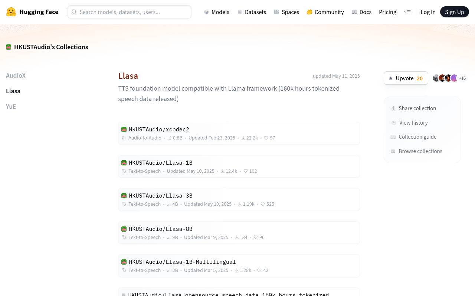Open the HKUSTAudio/Llasa-1B model

coord(239,166)
